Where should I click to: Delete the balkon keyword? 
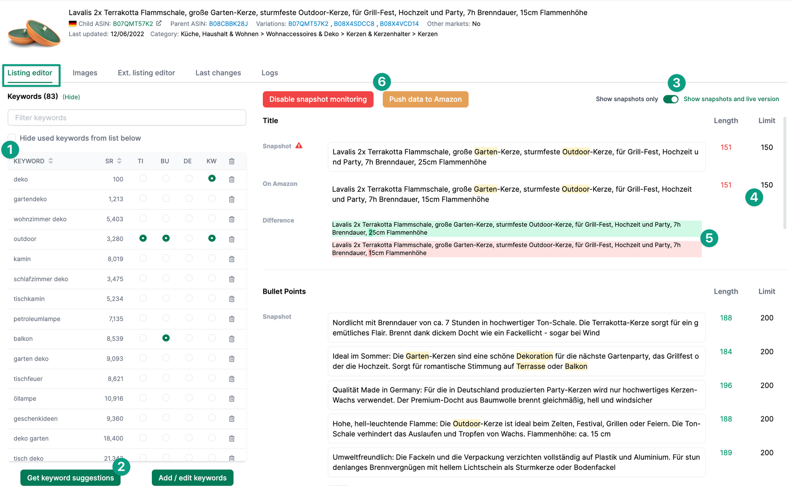232,339
